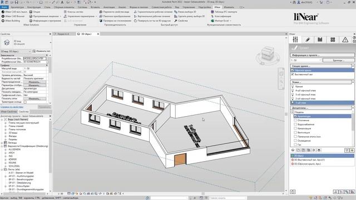The height and width of the screenshot is (200, 356).
Task: Enable Отопление discipline checkbox
Action: tap(295, 120)
